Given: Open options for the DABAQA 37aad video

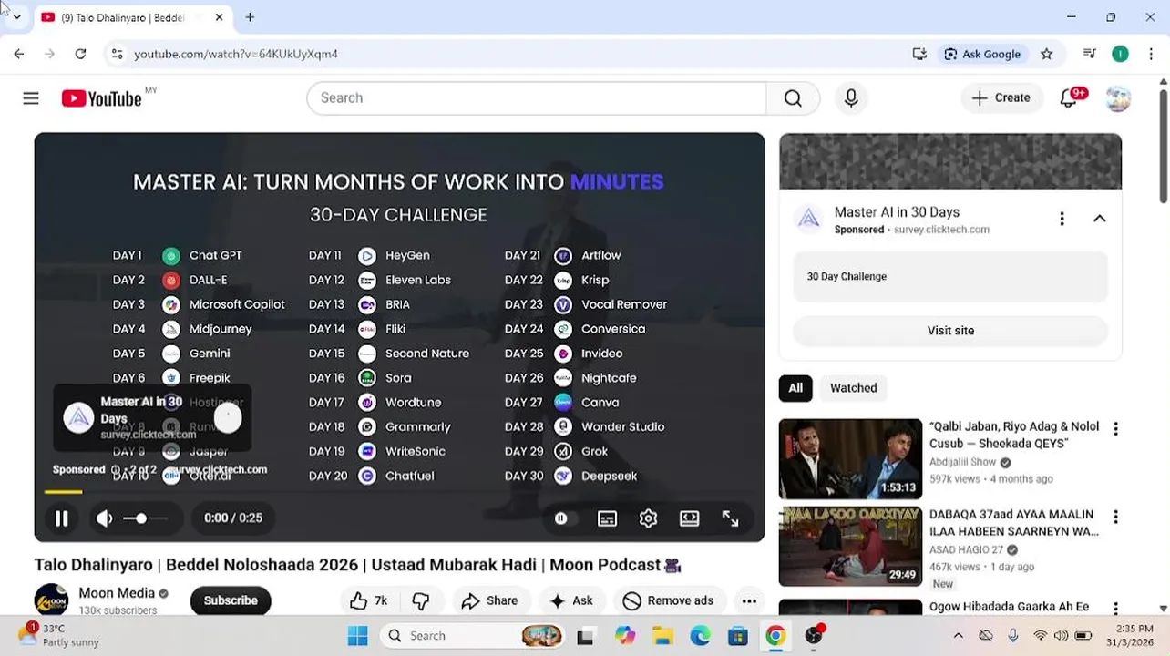Looking at the screenshot, I should [x=1115, y=517].
